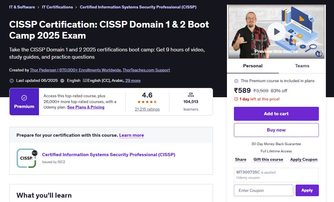Click the Premium plan check icon in sidebar

[x=236, y=81]
